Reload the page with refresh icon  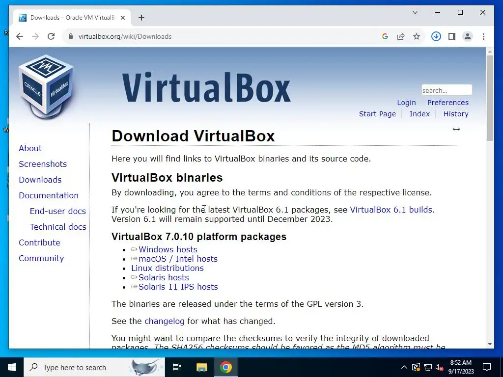coord(51,36)
